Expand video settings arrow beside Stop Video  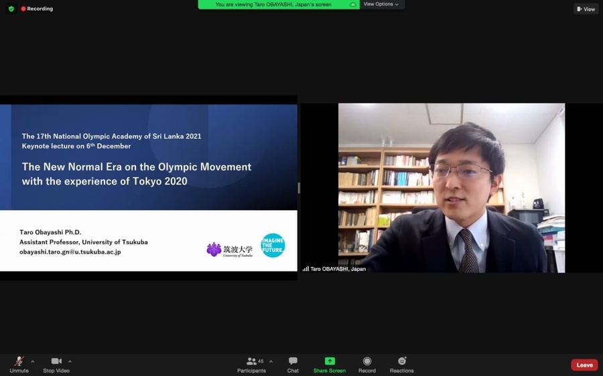click(70, 361)
